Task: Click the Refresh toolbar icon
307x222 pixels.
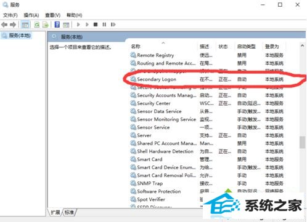Action: pyautogui.click(x=37, y=25)
